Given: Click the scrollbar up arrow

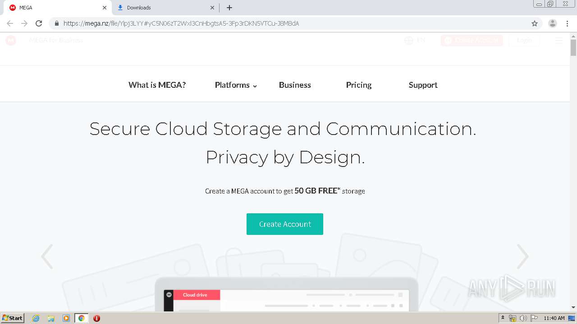Looking at the screenshot, I should pos(573,36).
